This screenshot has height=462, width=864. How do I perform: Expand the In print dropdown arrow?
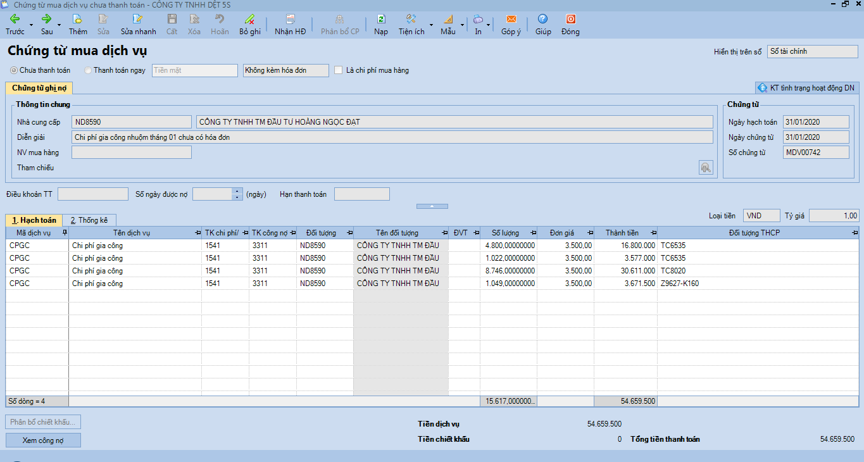click(489, 25)
